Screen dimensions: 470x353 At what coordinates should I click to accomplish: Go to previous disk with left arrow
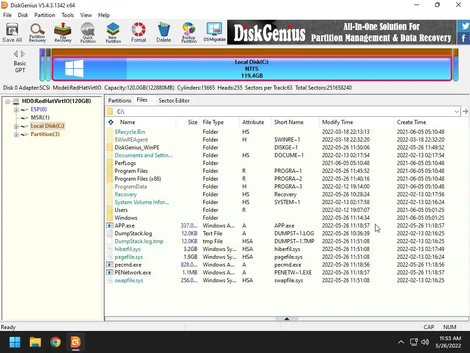16,54
